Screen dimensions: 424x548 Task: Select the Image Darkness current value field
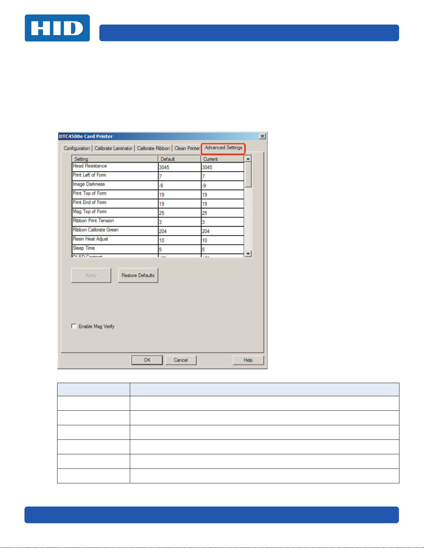[222, 186]
